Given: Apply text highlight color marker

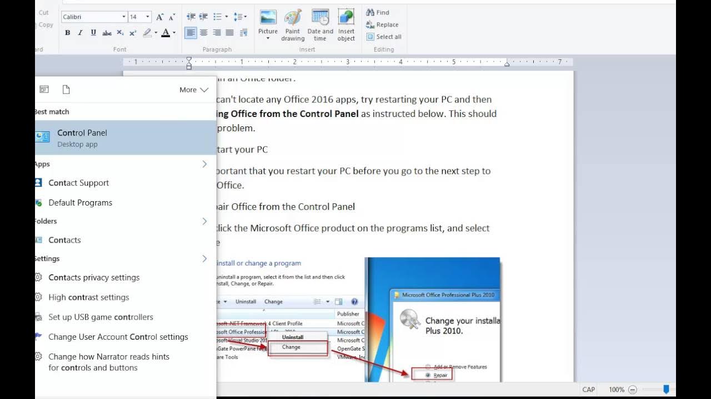Looking at the screenshot, I should point(147,33).
